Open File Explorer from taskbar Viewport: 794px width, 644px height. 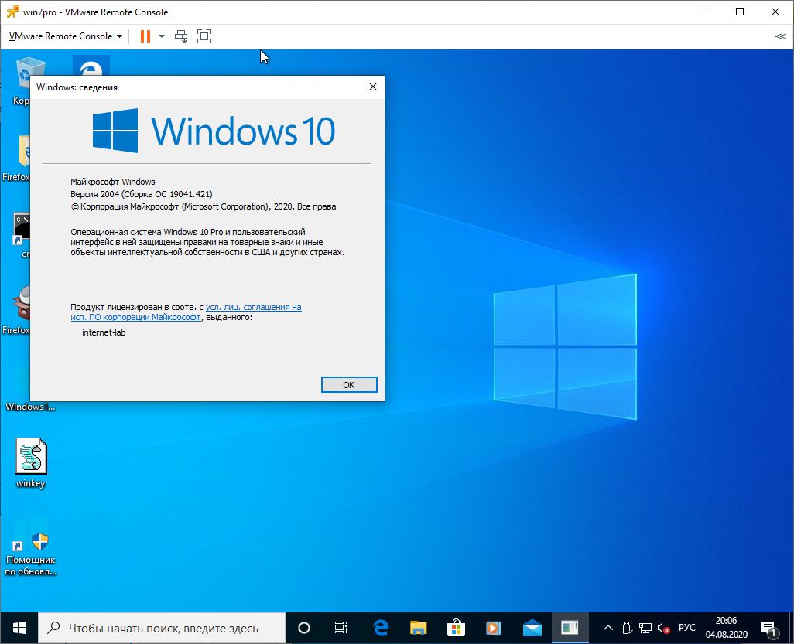pyautogui.click(x=418, y=628)
